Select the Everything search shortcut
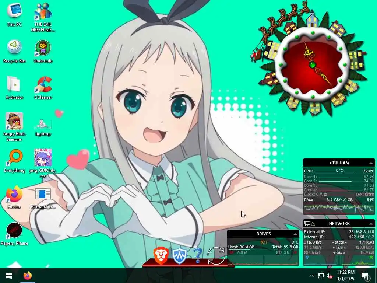This screenshot has width=377, height=283. (14, 161)
